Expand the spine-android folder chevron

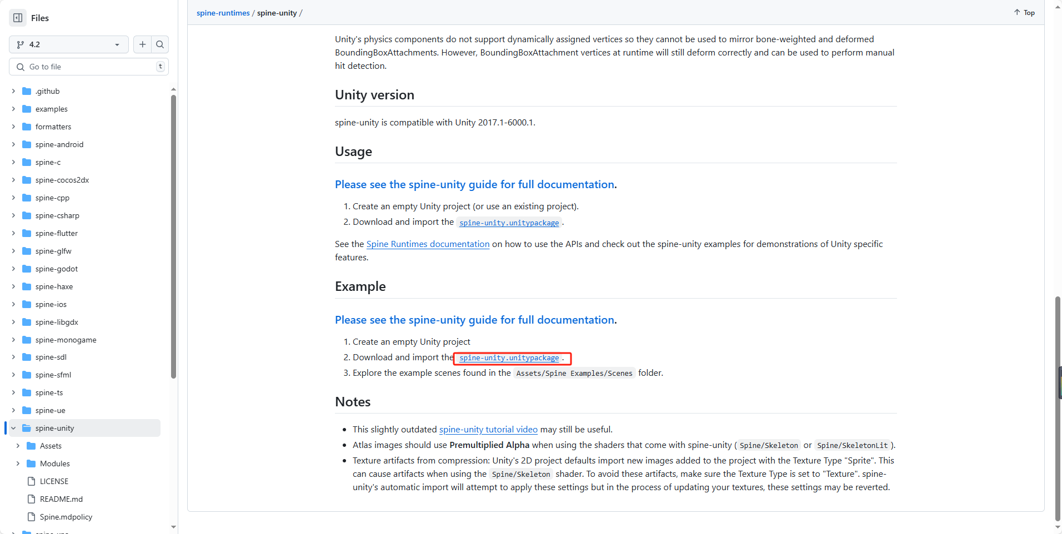[x=13, y=144]
